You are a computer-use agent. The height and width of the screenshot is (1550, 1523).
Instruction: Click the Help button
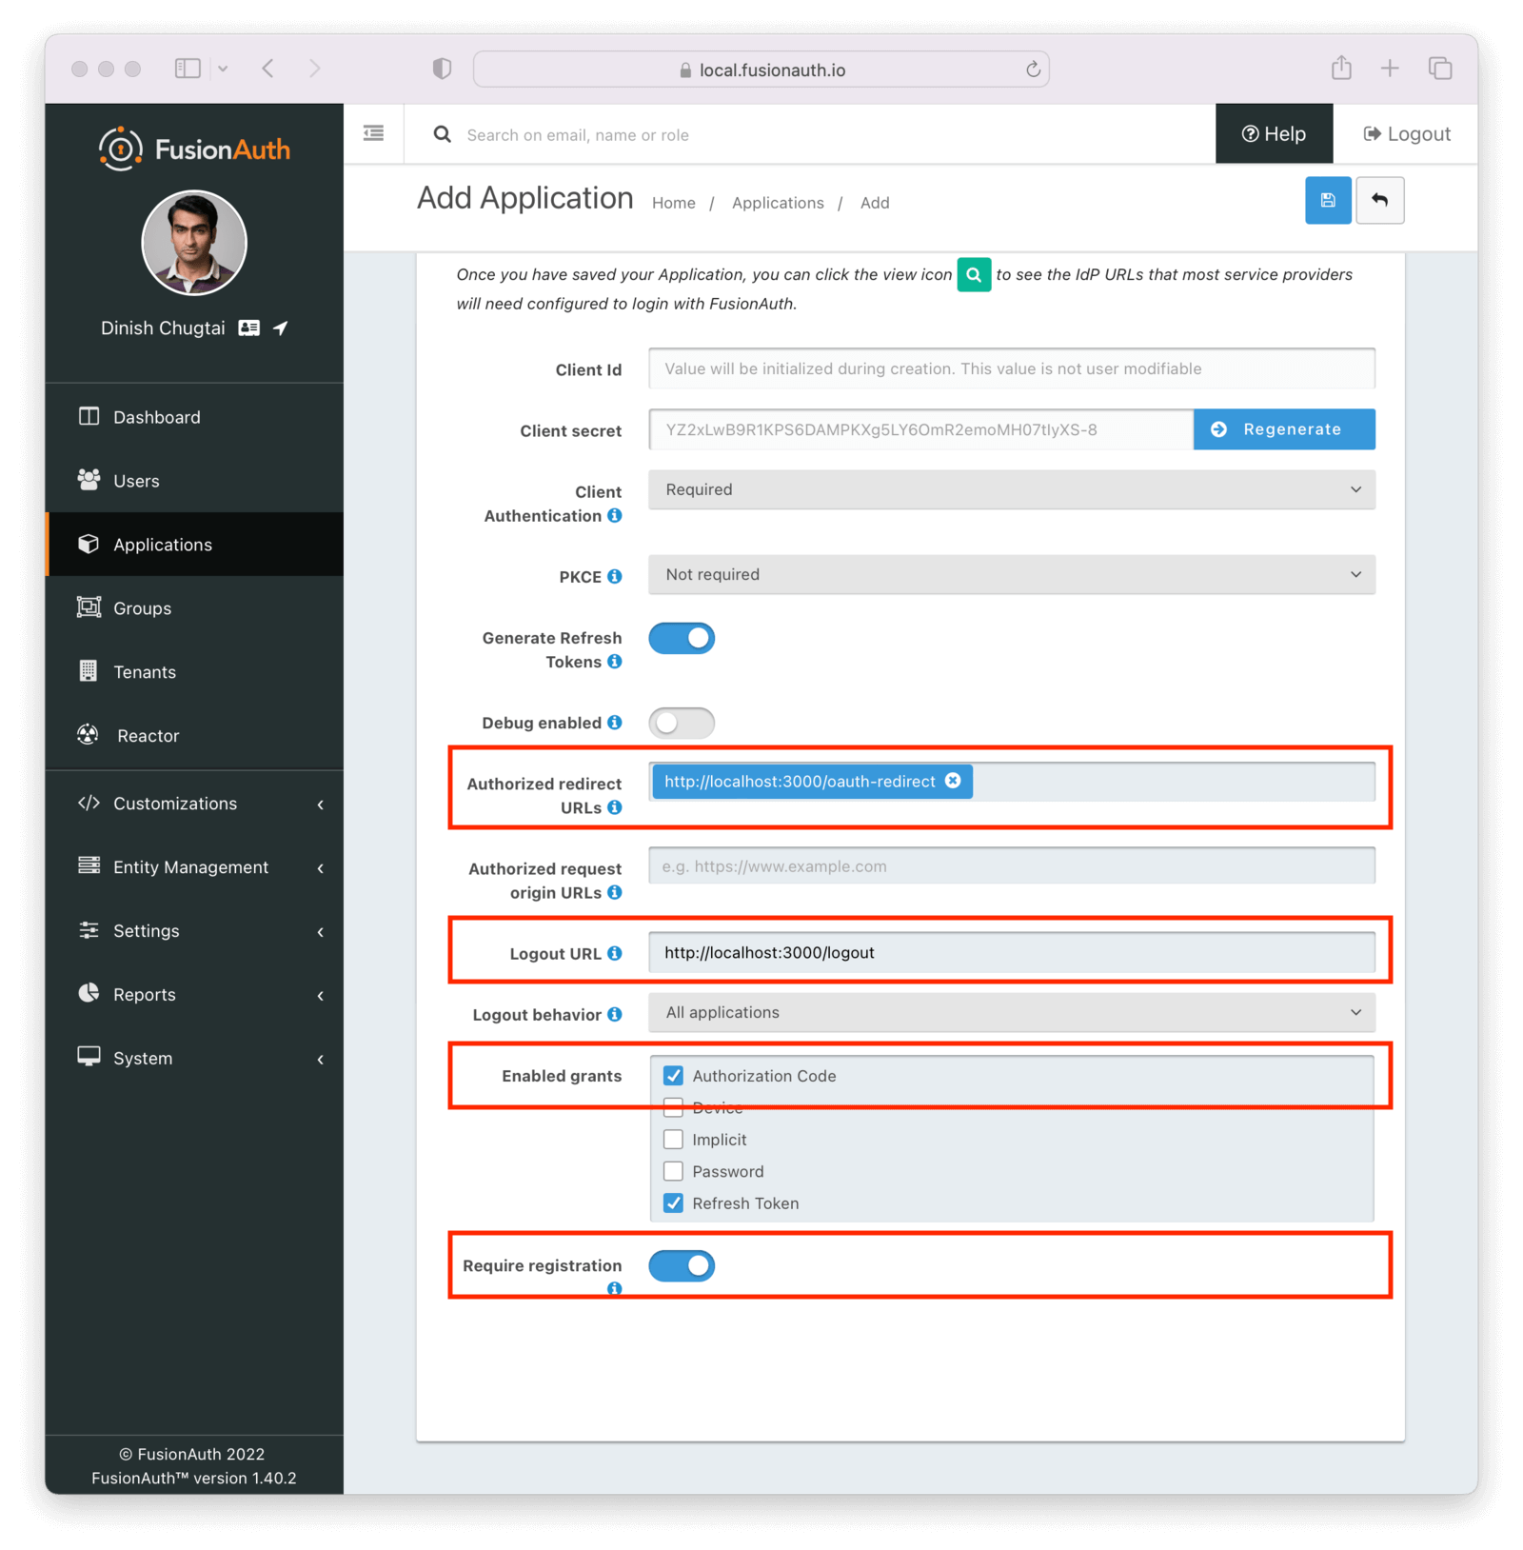click(x=1274, y=134)
